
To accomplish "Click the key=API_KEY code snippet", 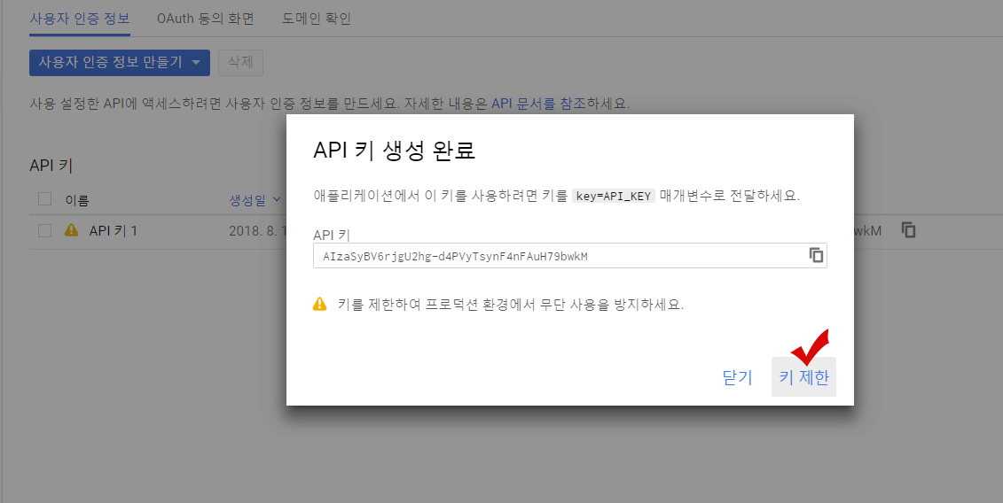I will click(614, 197).
